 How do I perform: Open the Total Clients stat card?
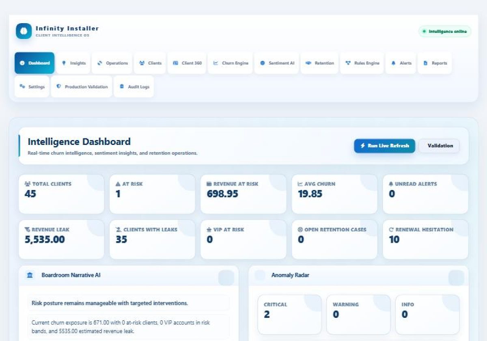(61, 194)
